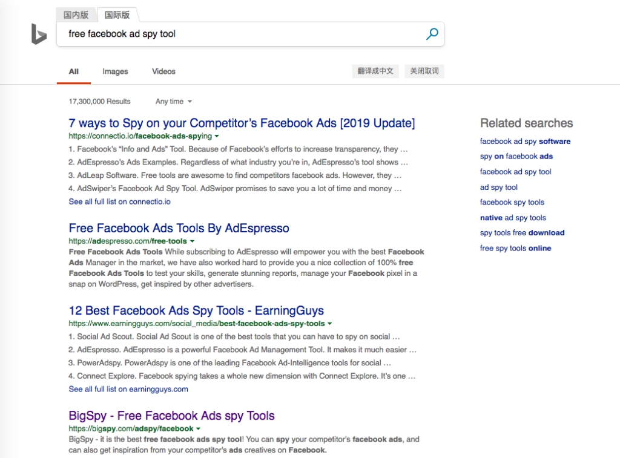Click the '1. Social Ad Scout' line
The width and height of the screenshot is (620, 458).
234,336
